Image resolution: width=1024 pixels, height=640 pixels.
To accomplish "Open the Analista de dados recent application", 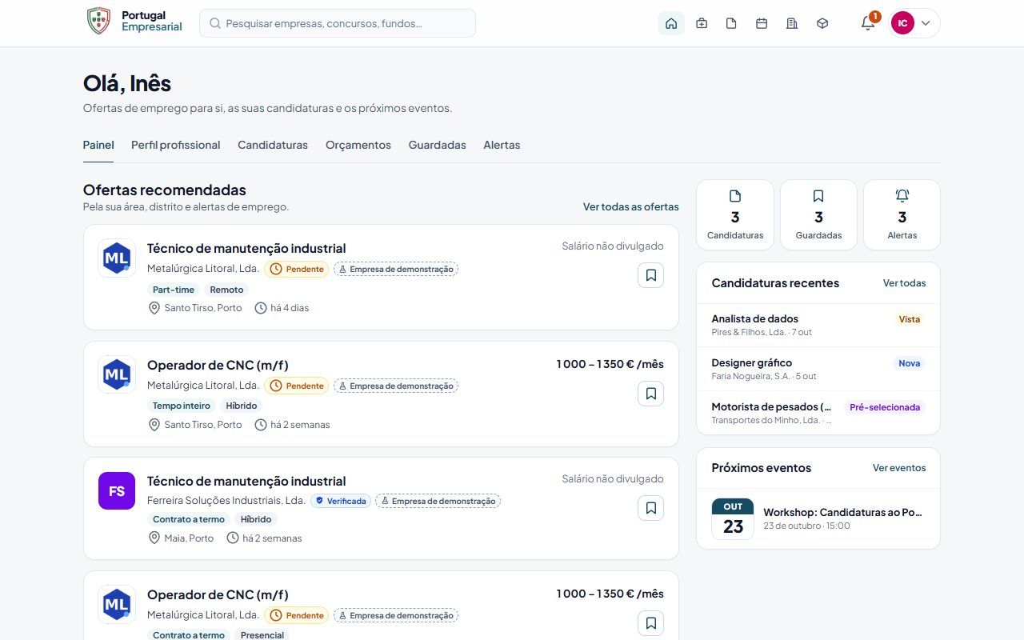I will 818,325.
